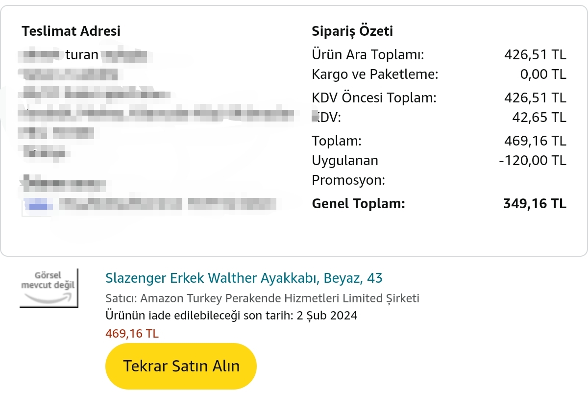Click the 0,00 TL shipping amount
Image resolution: width=588 pixels, height=416 pixels.
coord(543,74)
